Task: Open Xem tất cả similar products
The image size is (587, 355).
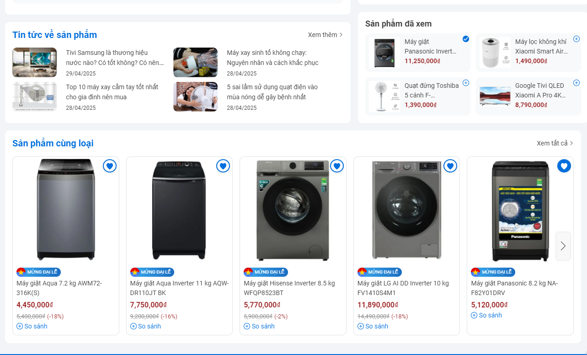Action: (555, 143)
